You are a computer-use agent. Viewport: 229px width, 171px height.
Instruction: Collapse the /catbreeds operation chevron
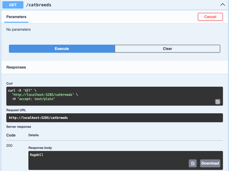coord(222,5)
